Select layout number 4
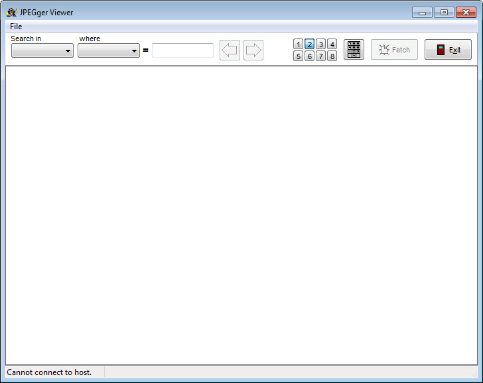The image size is (483, 383). click(332, 44)
